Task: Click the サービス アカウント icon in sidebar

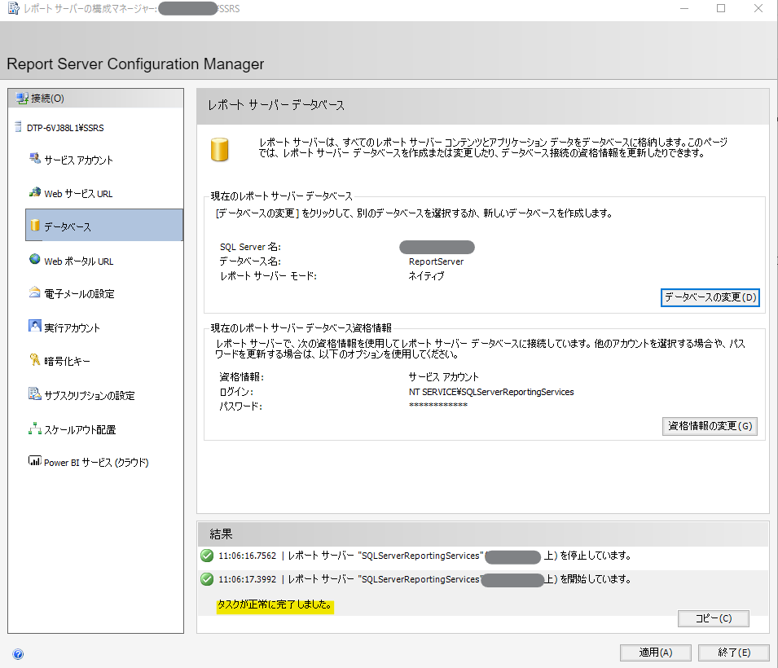Action: pos(35,158)
